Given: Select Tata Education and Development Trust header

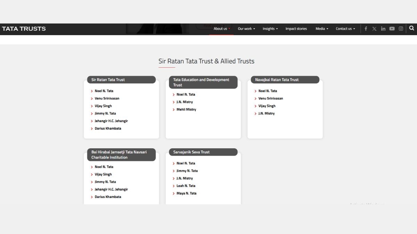Looking at the screenshot, I should pyautogui.click(x=203, y=82).
